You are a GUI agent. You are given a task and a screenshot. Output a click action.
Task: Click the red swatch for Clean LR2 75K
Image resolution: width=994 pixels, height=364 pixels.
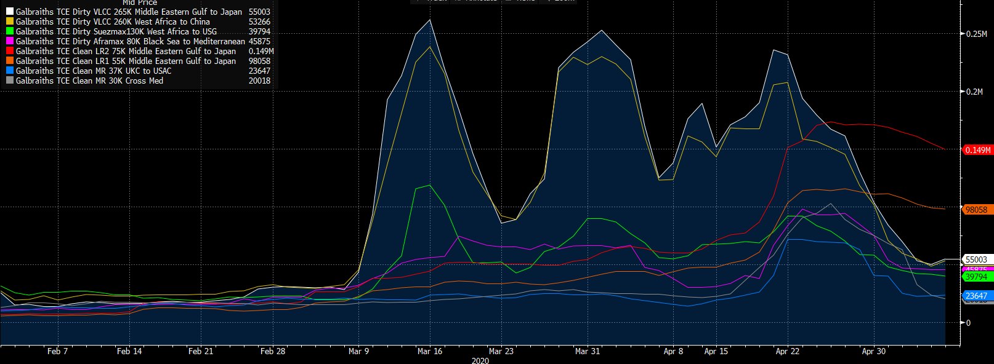pos(10,51)
